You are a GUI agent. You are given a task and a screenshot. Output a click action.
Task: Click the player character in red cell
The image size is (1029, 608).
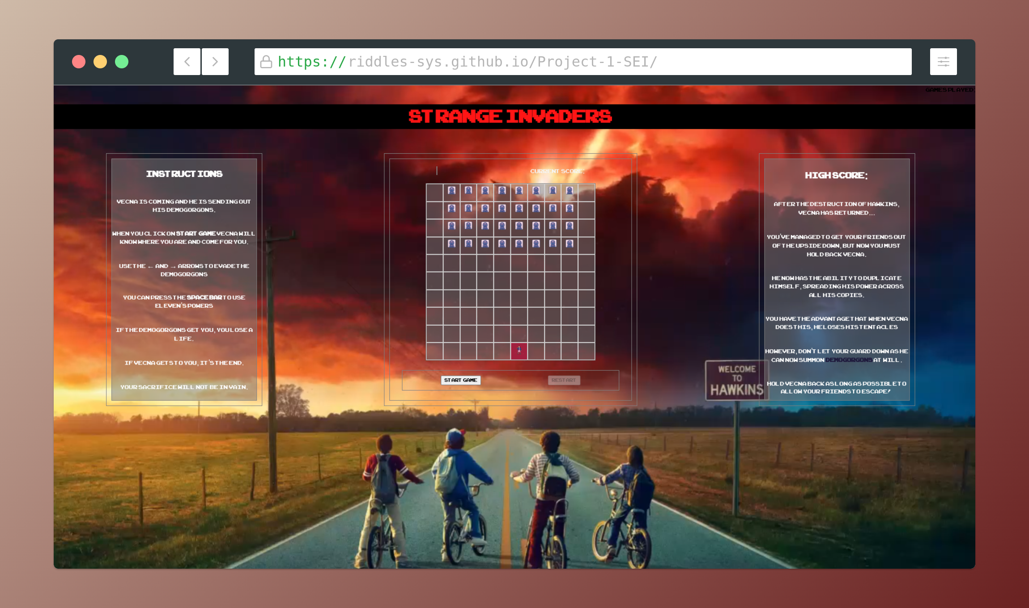(x=519, y=351)
